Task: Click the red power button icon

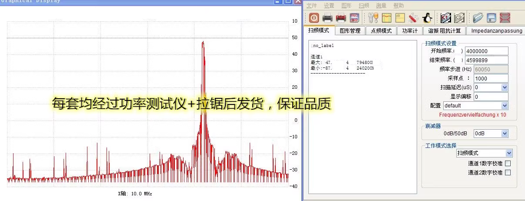Action: coord(314,18)
